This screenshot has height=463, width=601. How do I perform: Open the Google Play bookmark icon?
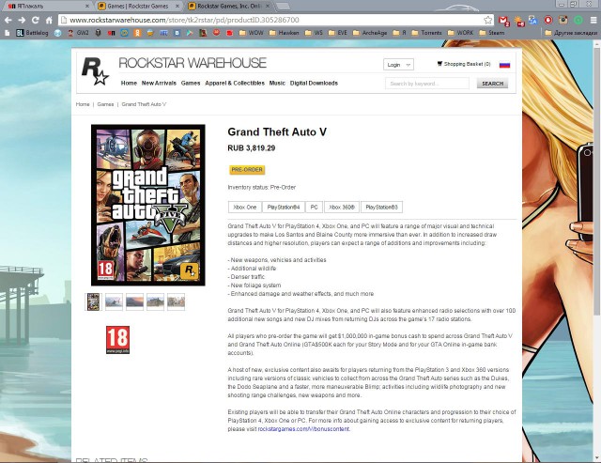click(x=190, y=33)
